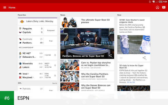The image size is (168, 105).
Task: Click the Mavericks team logo
Action: pyautogui.click(x=20, y=64)
